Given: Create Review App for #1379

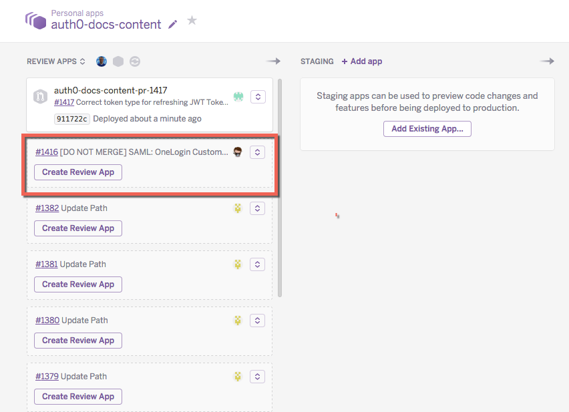Looking at the screenshot, I should point(78,397).
